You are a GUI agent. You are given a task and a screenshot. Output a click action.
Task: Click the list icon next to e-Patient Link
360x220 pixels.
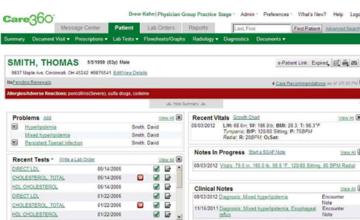click(336, 63)
